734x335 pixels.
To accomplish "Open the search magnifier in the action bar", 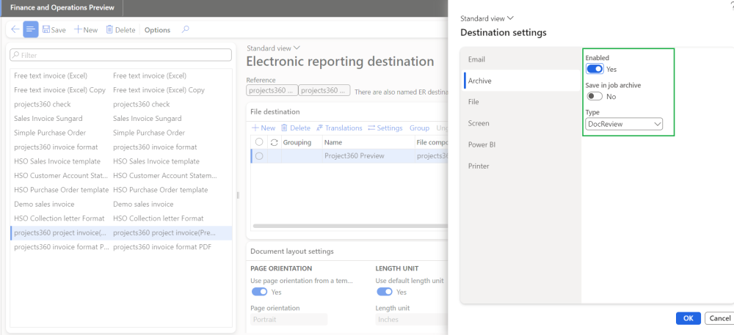I will point(185,30).
